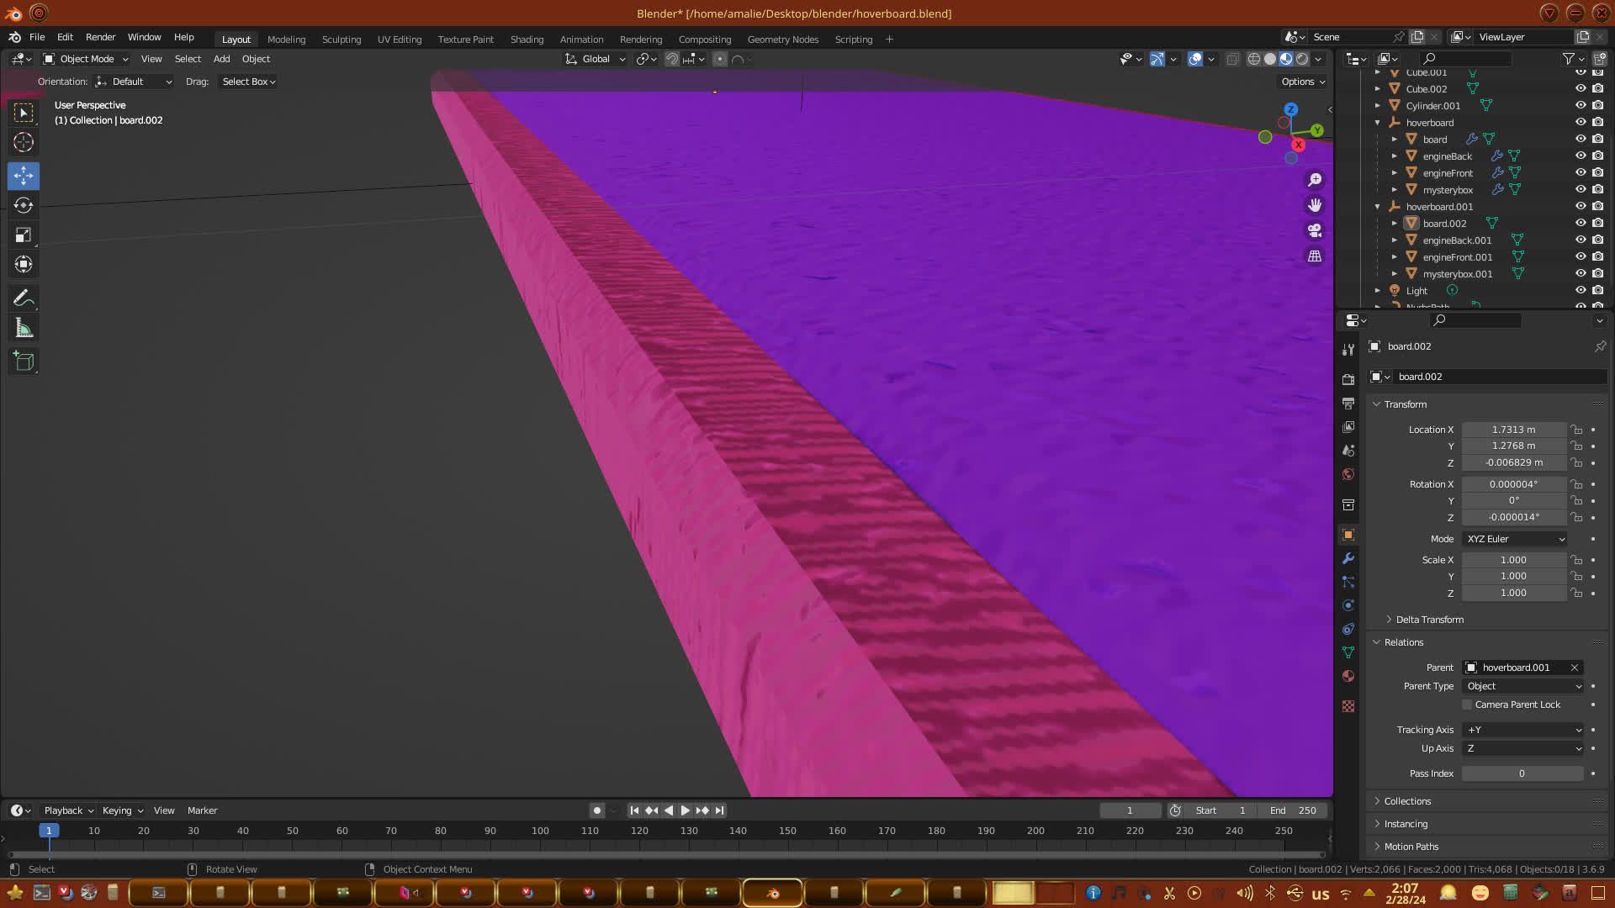Hide engineBack object in viewport
This screenshot has height=908, width=1615.
tap(1581, 156)
